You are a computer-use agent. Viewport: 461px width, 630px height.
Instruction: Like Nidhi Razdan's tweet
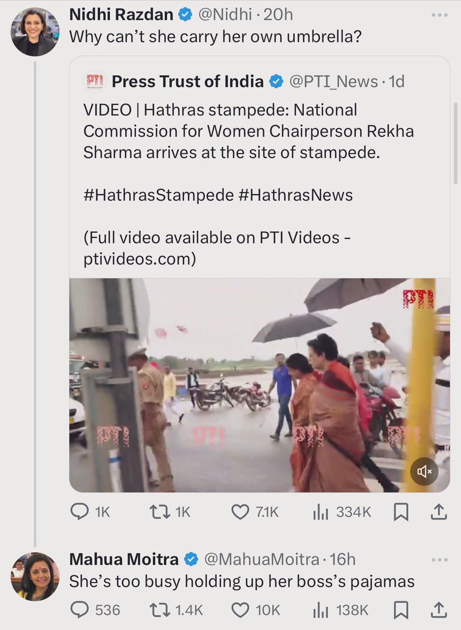pyautogui.click(x=240, y=512)
